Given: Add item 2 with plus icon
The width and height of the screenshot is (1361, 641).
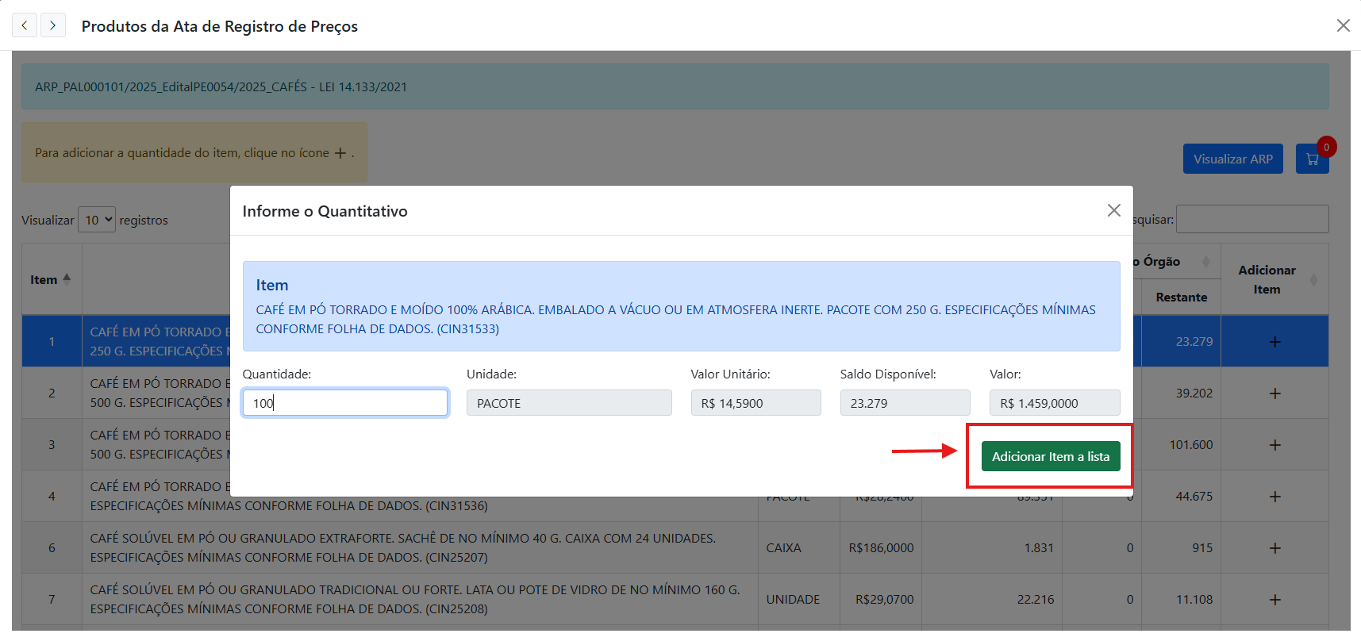Looking at the screenshot, I should coord(1274,393).
